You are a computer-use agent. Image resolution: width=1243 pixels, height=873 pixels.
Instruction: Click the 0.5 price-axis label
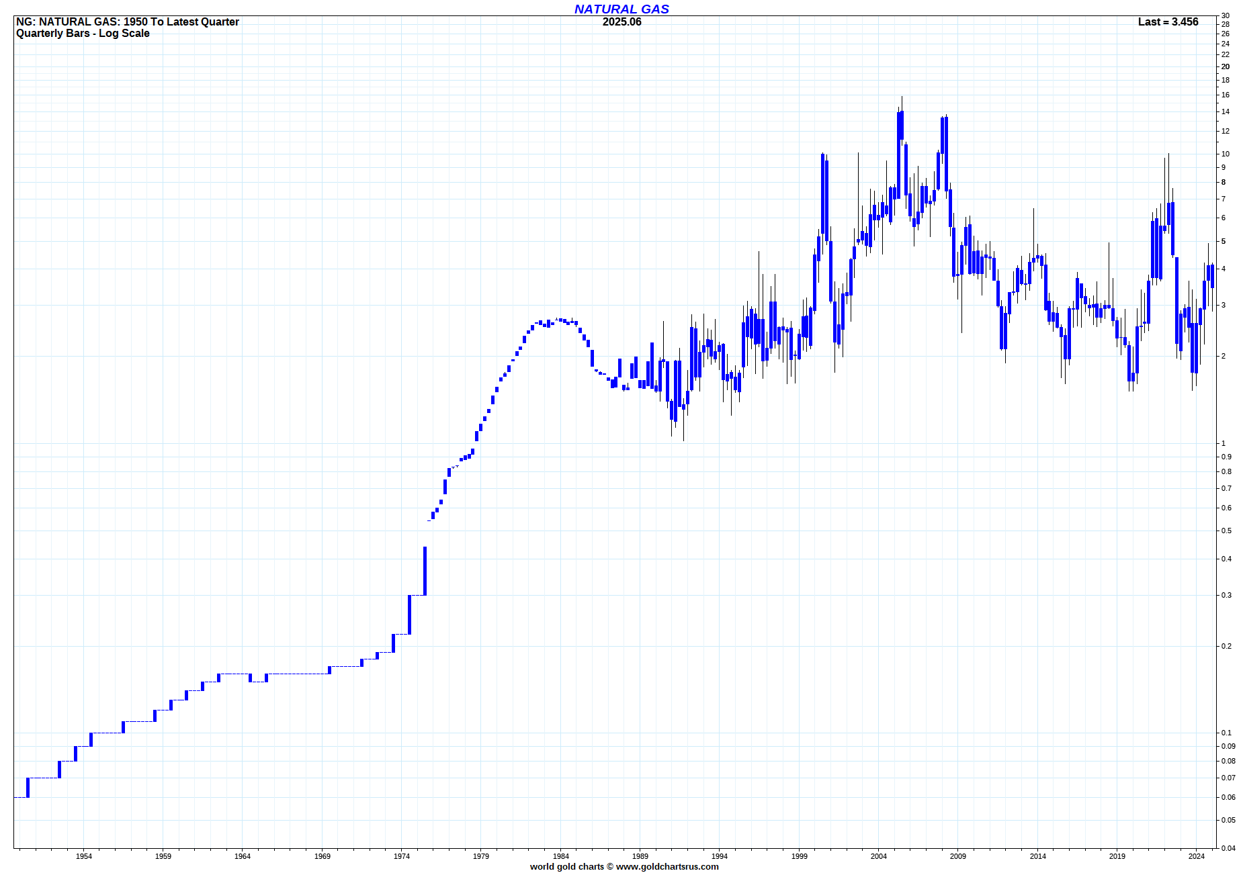pyautogui.click(x=1227, y=531)
